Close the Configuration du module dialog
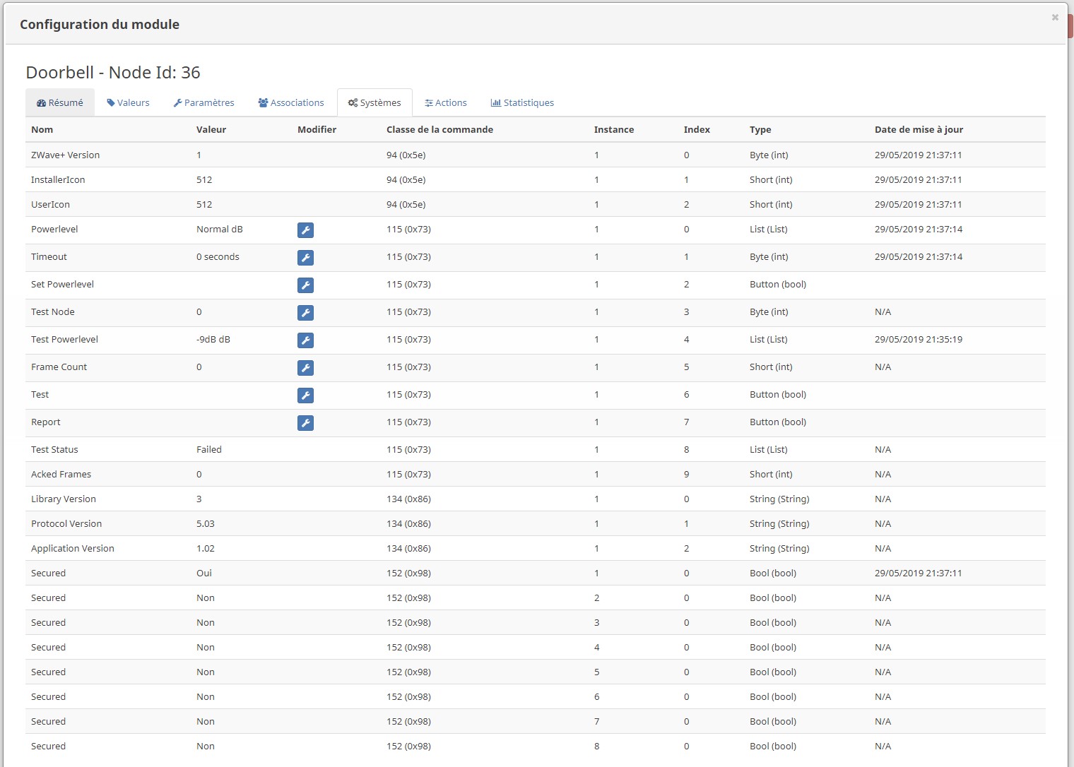Viewport: 1074px width, 767px height. click(x=1055, y=18)
